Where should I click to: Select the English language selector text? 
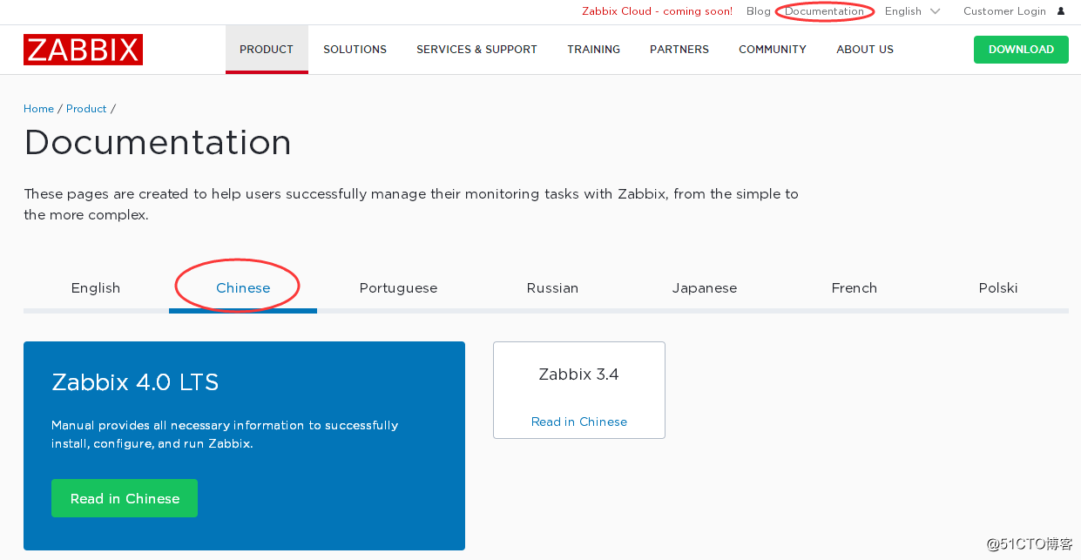coord(903,11)
